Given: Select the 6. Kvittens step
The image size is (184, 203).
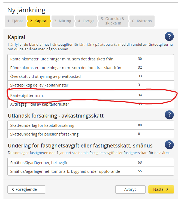Looking at the screenshot, I should (142, 21).
